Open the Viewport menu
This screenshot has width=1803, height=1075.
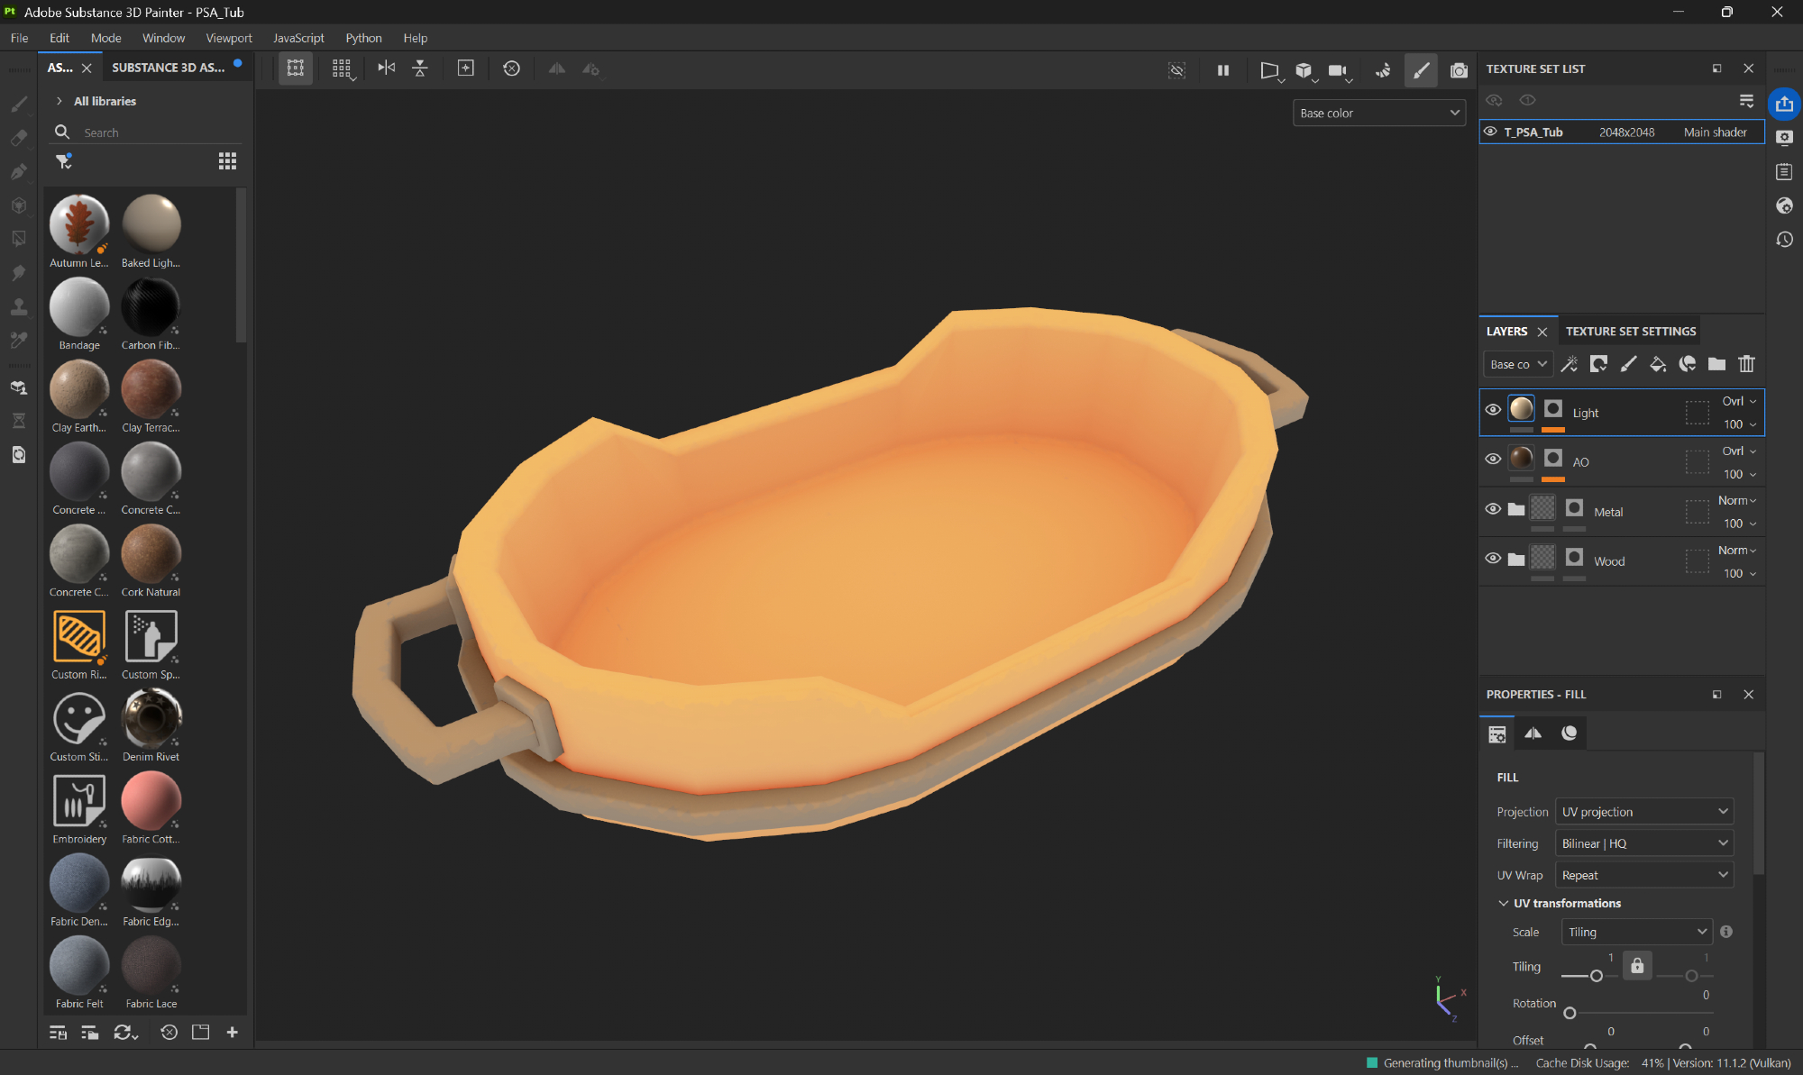pyautogui.click(x=228, y=38)
